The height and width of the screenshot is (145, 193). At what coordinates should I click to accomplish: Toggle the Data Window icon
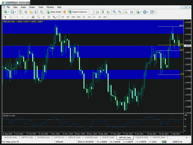[x=26, y=12]
